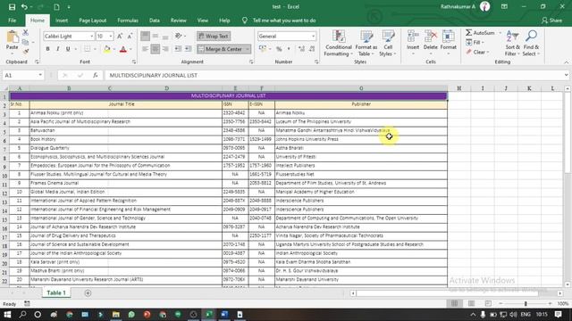Open Alignment settings dialog launcher
Image resolution: width=572 pixels, height=321 pixels.
pyautogui.click(x=251, y=62)
